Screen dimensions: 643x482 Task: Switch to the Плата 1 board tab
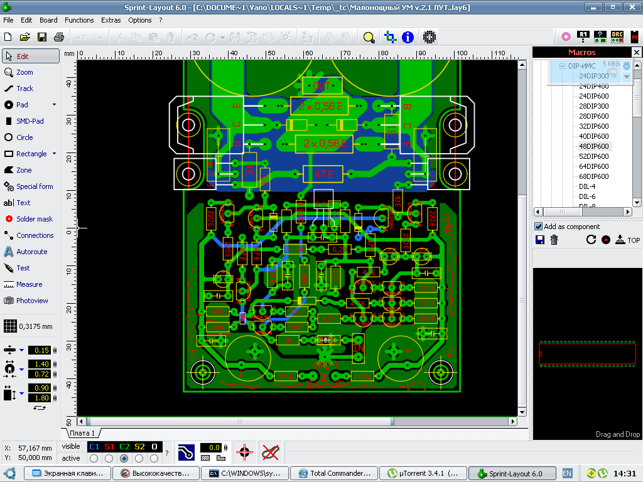tap(82, 433)
